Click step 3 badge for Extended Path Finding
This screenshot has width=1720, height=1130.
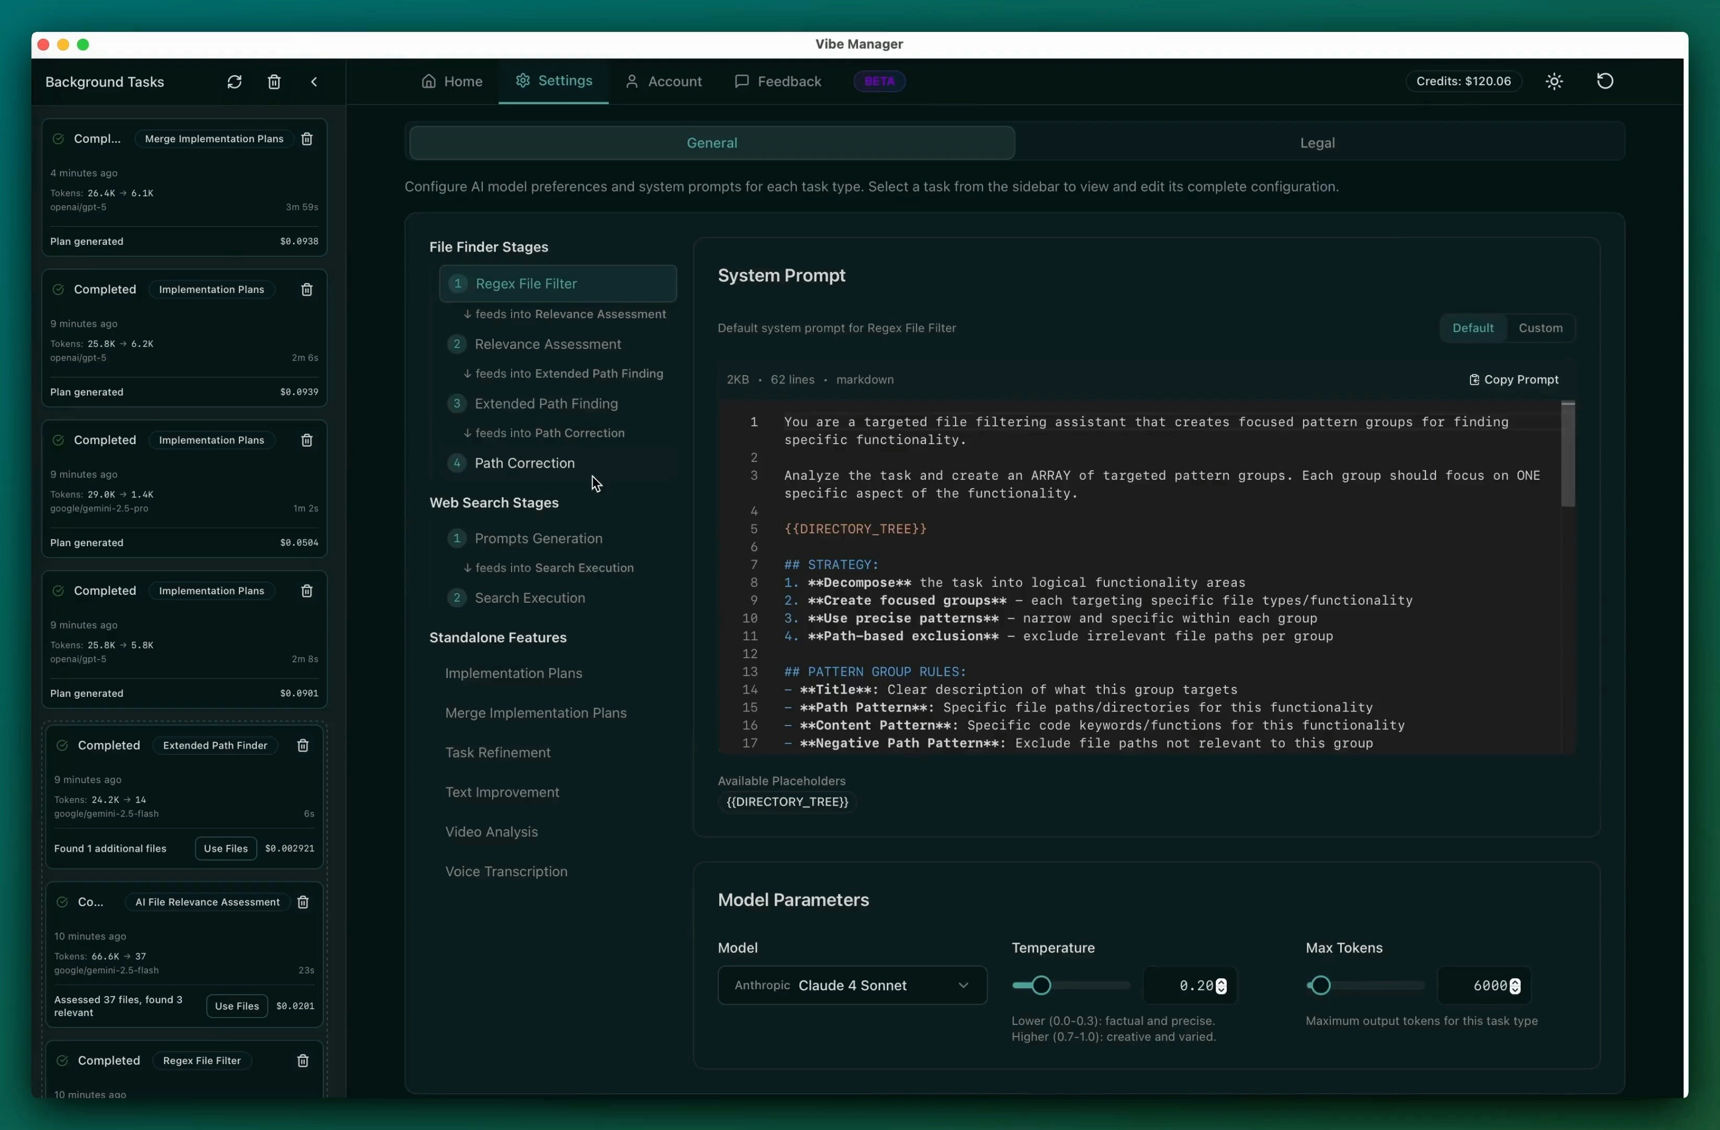click(457, 403)
